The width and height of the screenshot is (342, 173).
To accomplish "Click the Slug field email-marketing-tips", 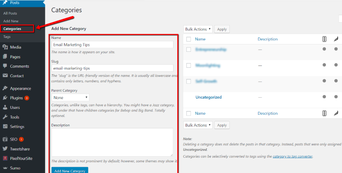I will (x=113, y=68).
